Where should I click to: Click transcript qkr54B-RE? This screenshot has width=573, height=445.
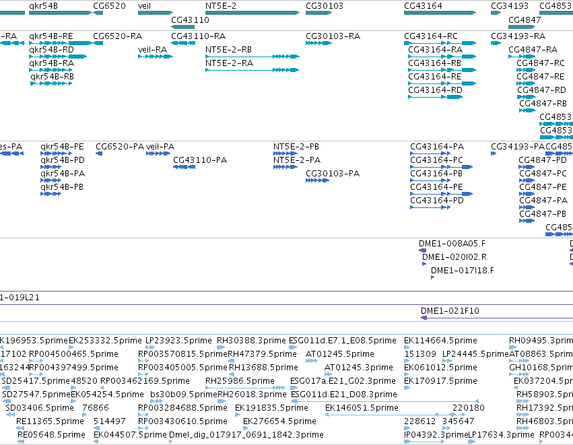pos(61,43)
